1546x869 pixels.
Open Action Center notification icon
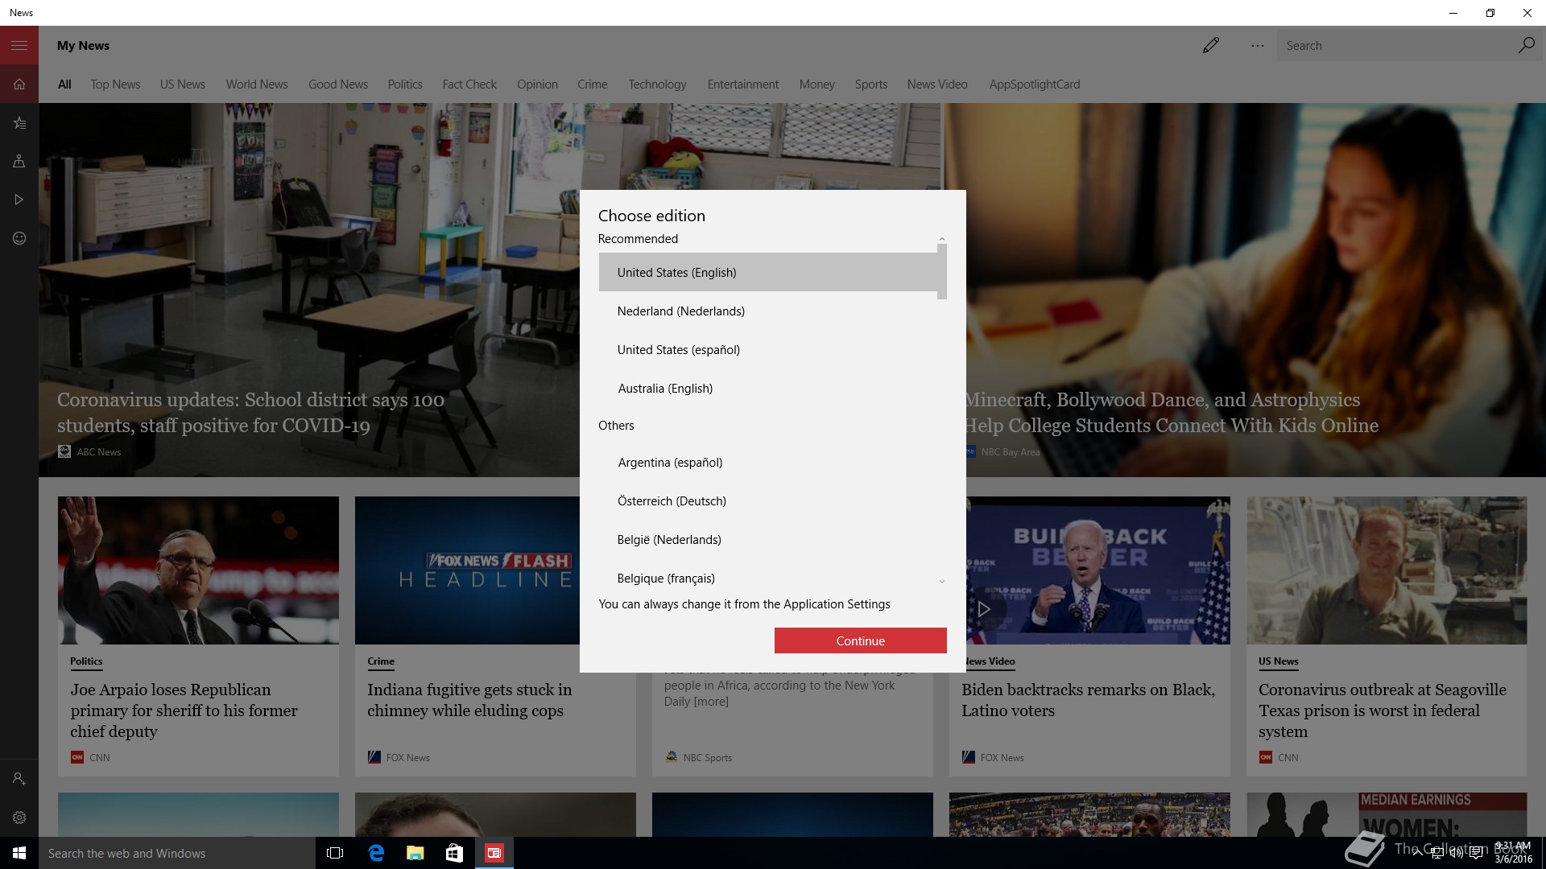coord(1476,854)
